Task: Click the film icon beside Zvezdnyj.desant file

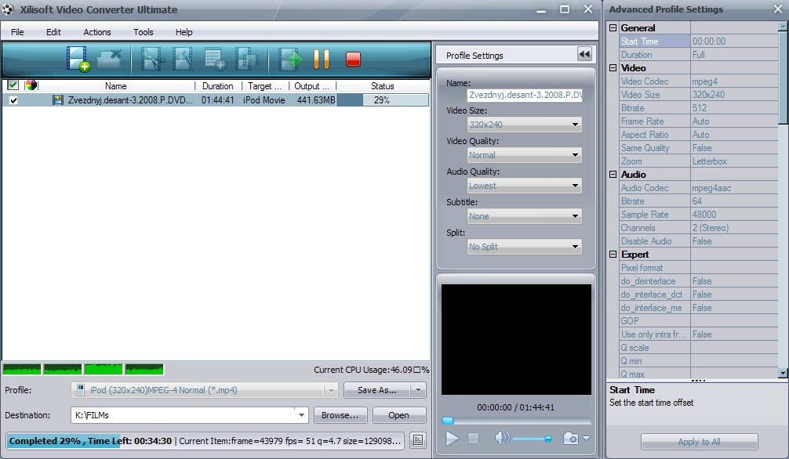Action: tap(58, 100)
